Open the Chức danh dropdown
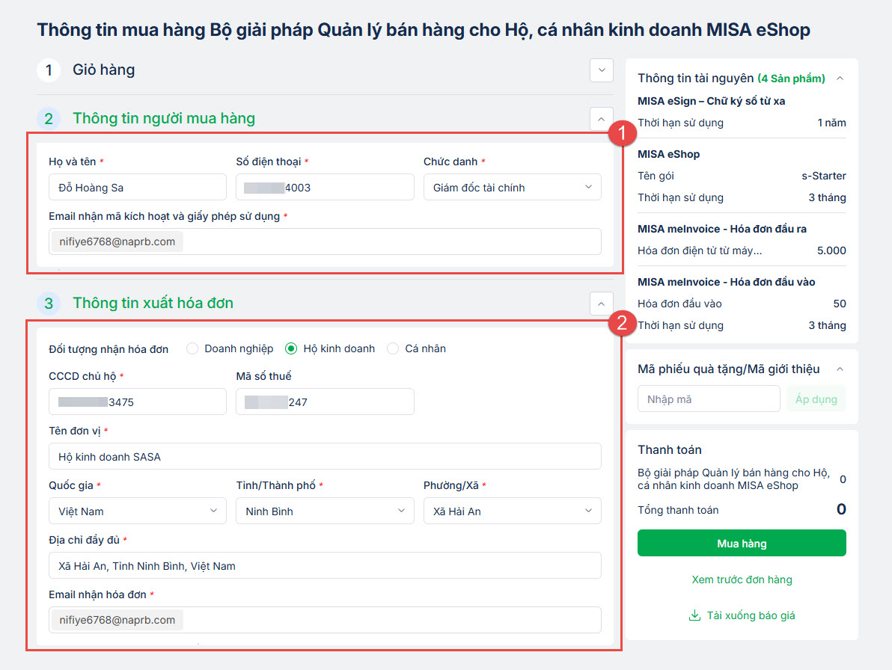892x670 pixels. click(512, 188)
